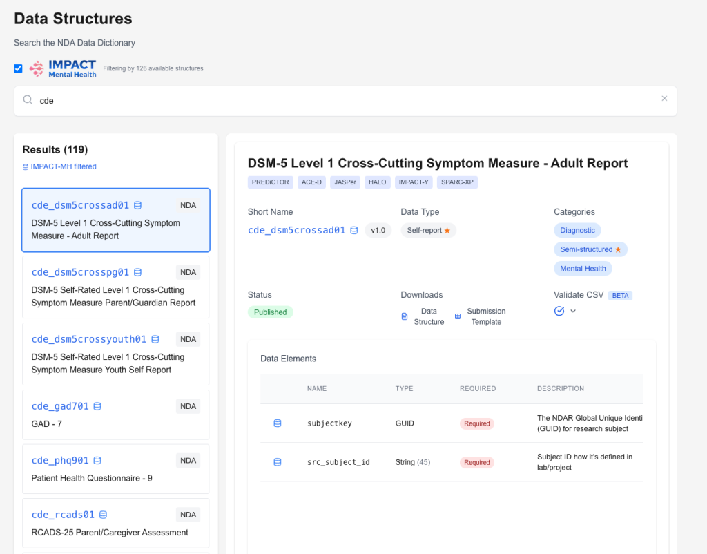Click the PREDICTOR project tag
This screenshot has height=554, width=707.
(x=270, y=182)
